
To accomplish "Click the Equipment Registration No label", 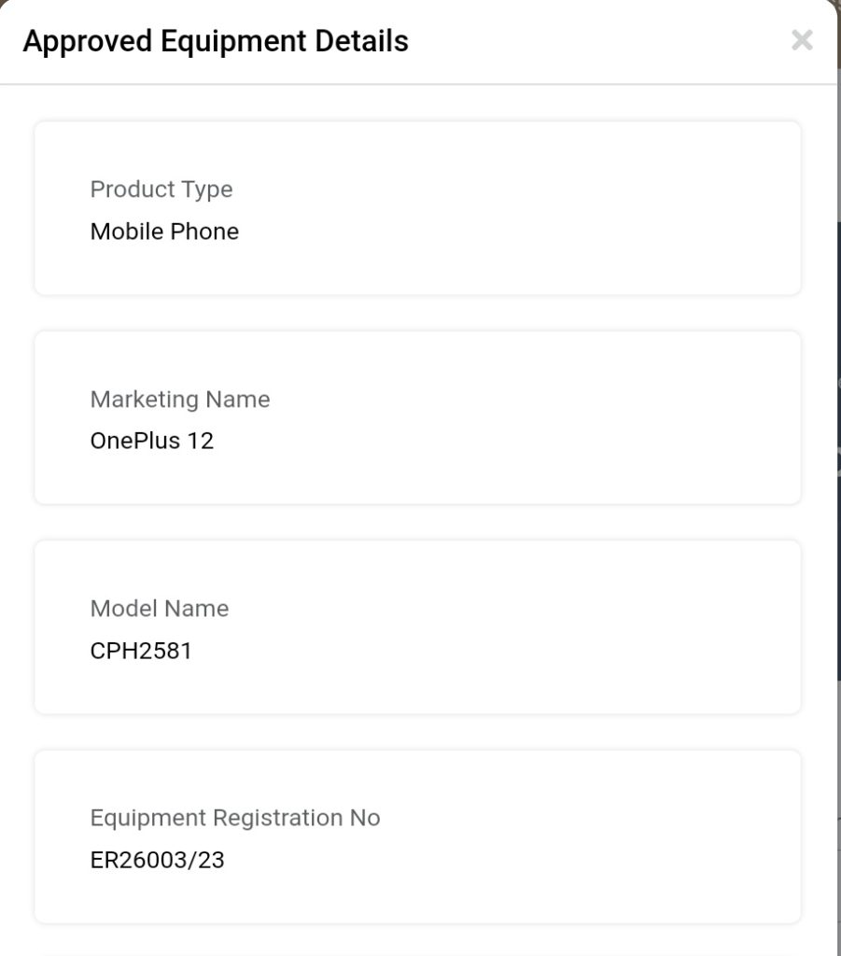I will click(x=235, y=818).
